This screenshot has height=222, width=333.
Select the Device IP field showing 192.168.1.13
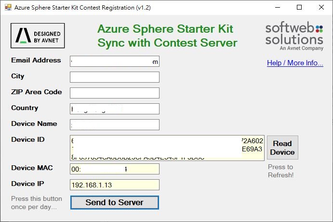click(115, 185)
